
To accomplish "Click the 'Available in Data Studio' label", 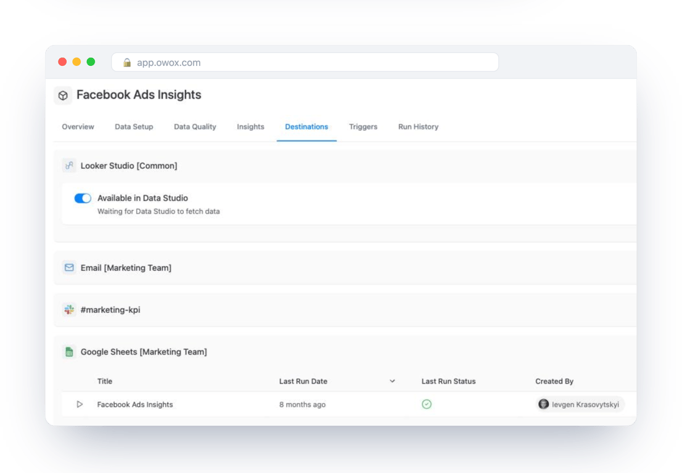I will 142,198.
